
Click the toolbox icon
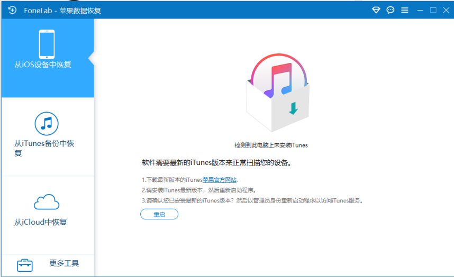coord(25,265)
